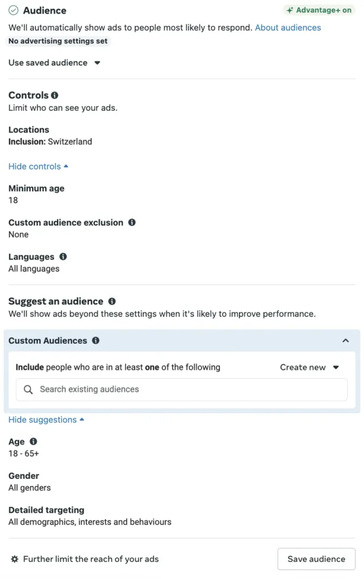Click the magnifier icon in audience search
Screen dimensions: 364x579
coord(28,389)
